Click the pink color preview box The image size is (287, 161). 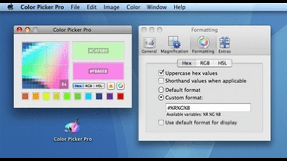pyautogui.click(x=99, y=71)
